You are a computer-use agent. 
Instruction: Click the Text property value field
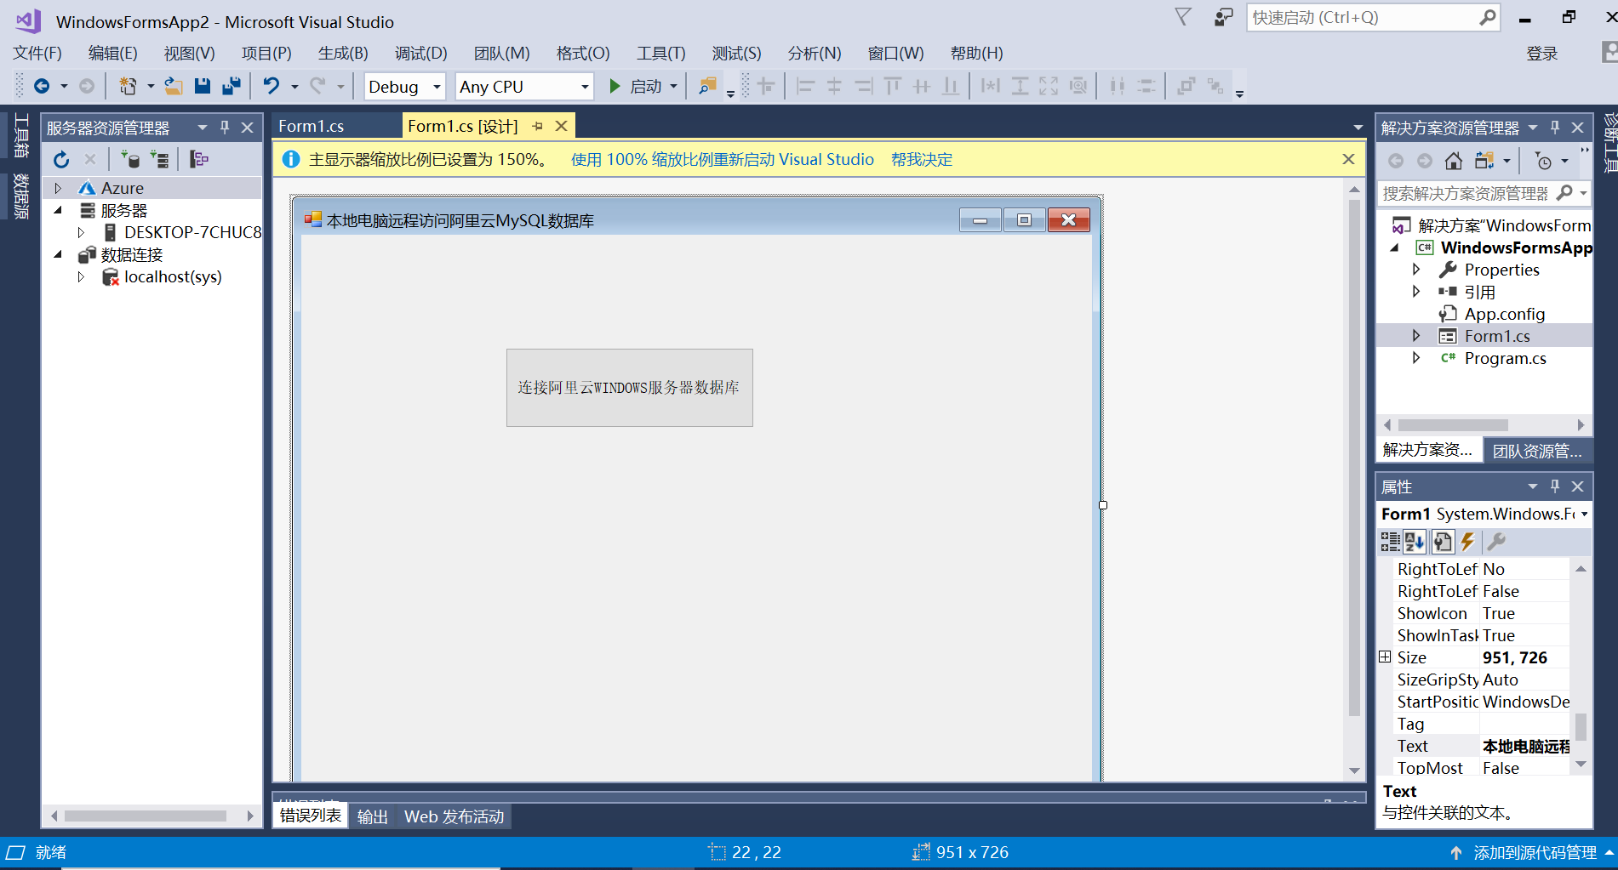1525,746
